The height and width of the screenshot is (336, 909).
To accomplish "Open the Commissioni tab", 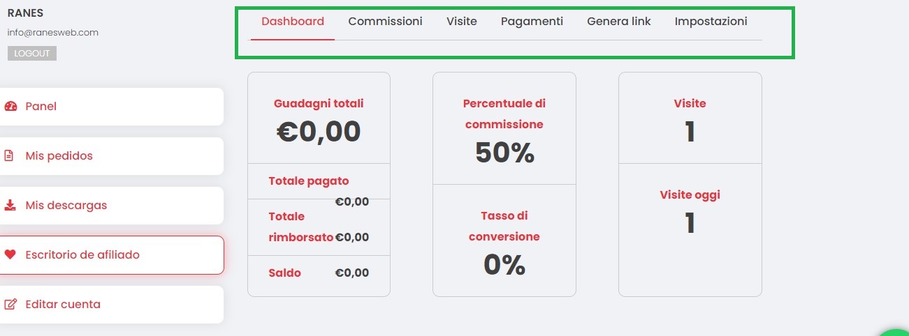I will [385, 22].
